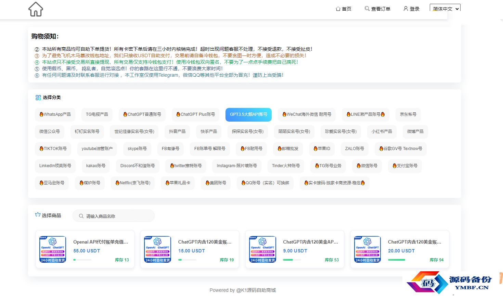Screen dimensions: 503x298
Task: Filter by 煤炉账号 category
Action: (90, 183)
